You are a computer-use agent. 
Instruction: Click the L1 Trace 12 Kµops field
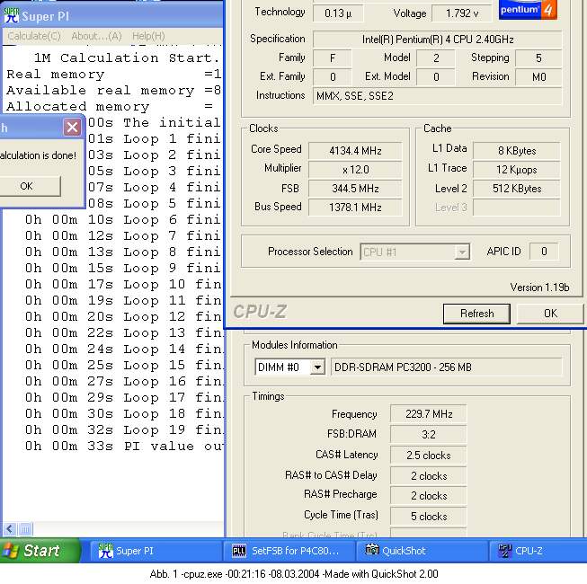click(x=517, y=170)
